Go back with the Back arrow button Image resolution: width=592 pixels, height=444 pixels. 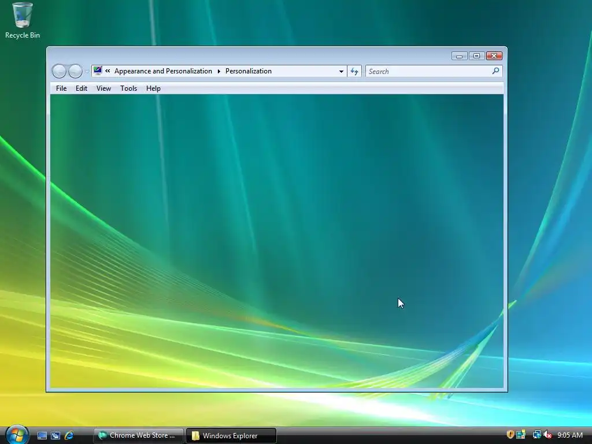tap(59, 71)
